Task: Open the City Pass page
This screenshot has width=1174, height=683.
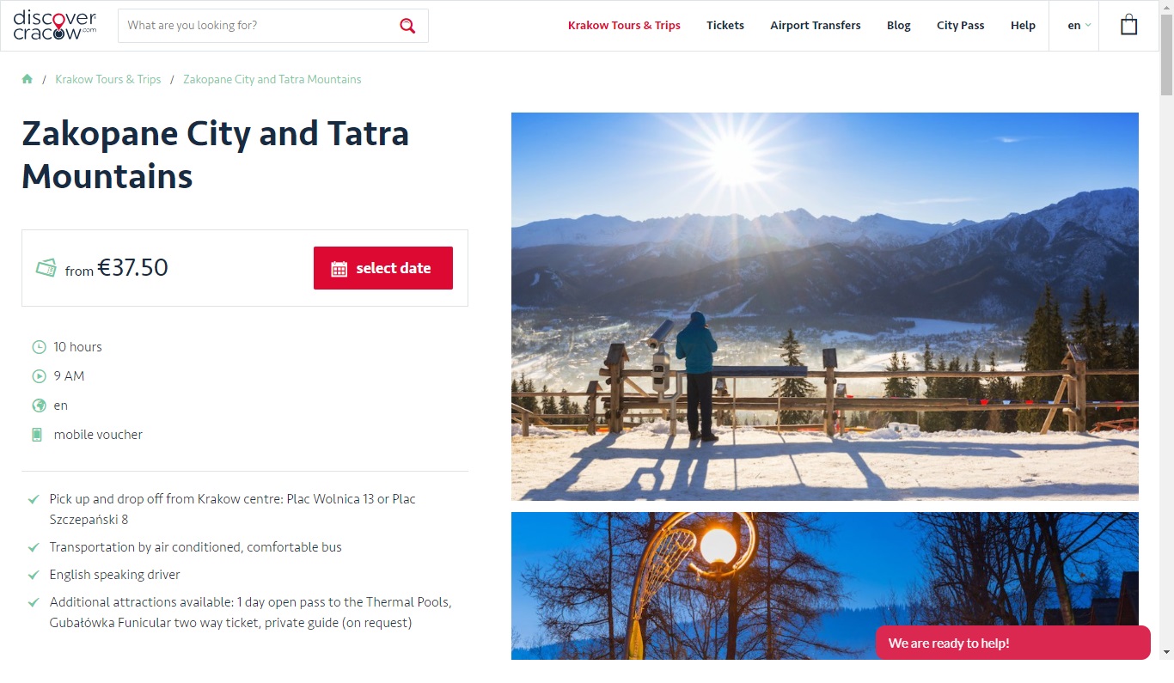Action: (x=960, y=25)
